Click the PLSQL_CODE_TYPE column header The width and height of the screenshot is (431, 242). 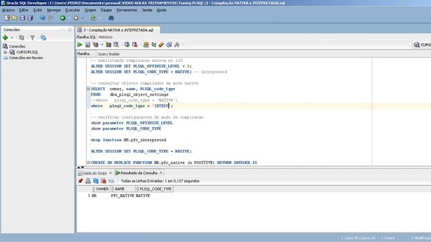coord(154,189)
